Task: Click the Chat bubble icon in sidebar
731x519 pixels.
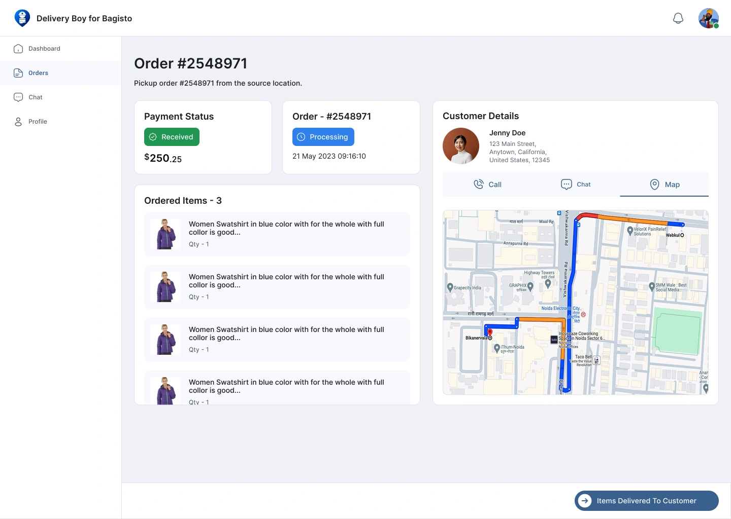Action: click(18, 97)
